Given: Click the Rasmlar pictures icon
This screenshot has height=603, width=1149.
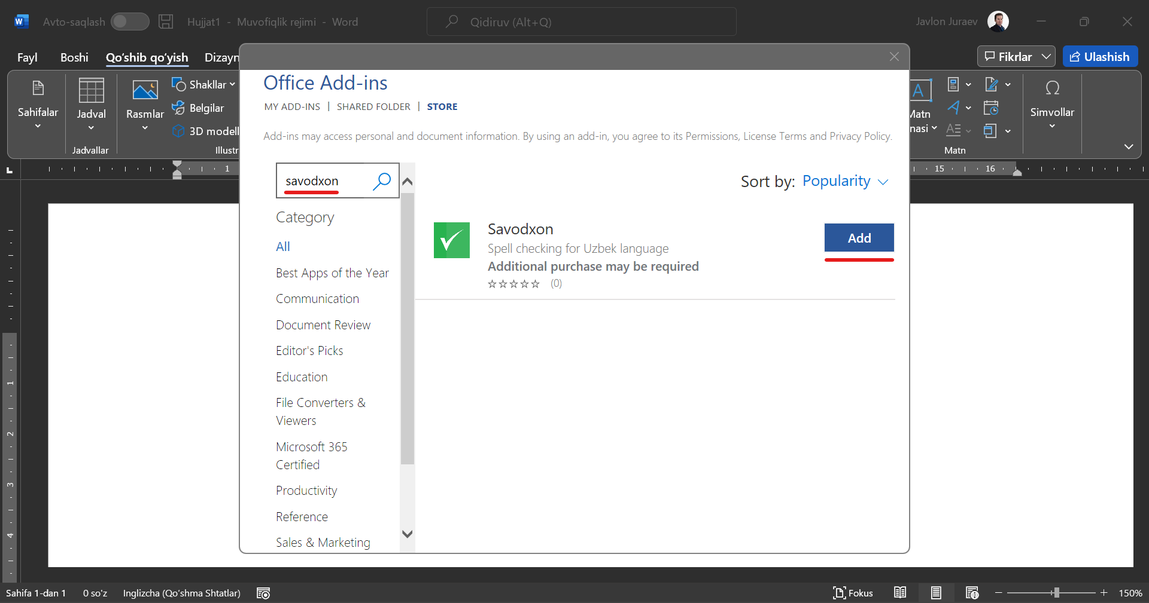Looking at the screenshot, I should pos(145,91).
